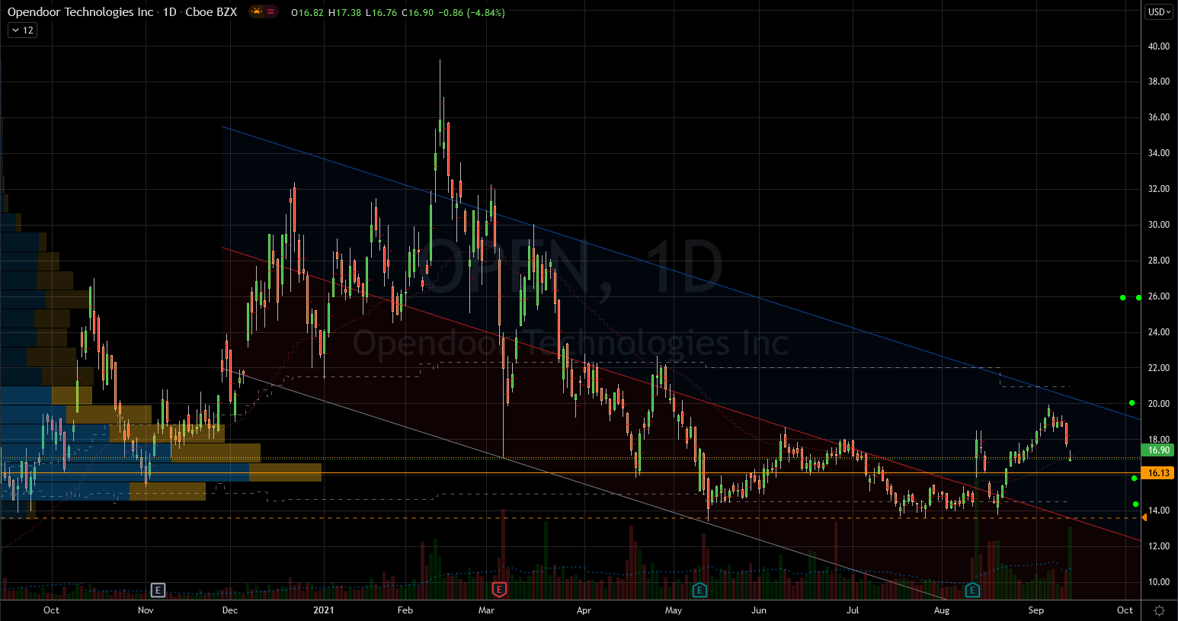Click the 1D interval in the chart title

click(170, 12)
